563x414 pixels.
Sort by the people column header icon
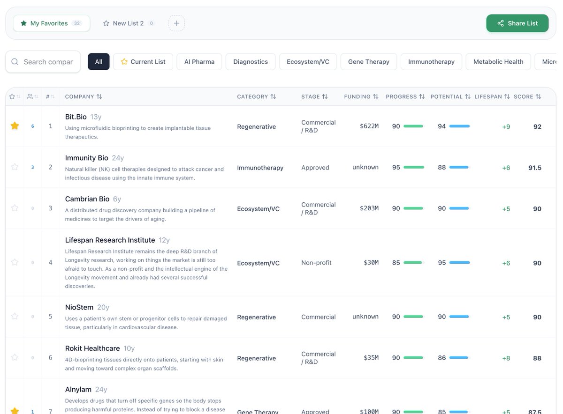(32, 96)
